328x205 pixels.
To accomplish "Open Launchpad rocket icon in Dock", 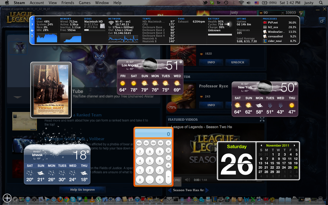I will coord(15,199).
